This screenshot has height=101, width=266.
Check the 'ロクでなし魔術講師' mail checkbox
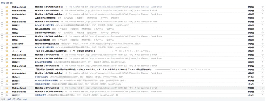point(2,51)
